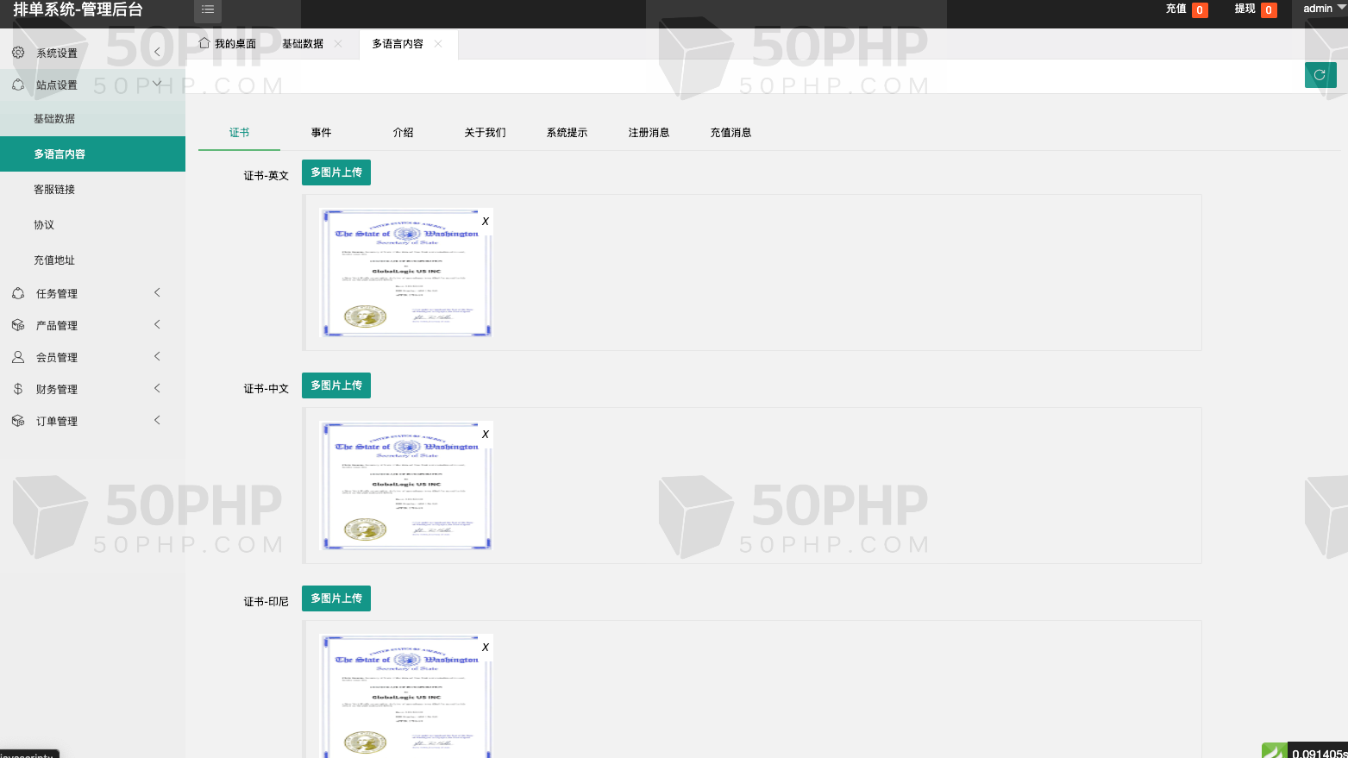Viewport: 1348px width, 758px height.
Task: Click the sidebar collapse hamburger icon
Action: pos(208,9)
